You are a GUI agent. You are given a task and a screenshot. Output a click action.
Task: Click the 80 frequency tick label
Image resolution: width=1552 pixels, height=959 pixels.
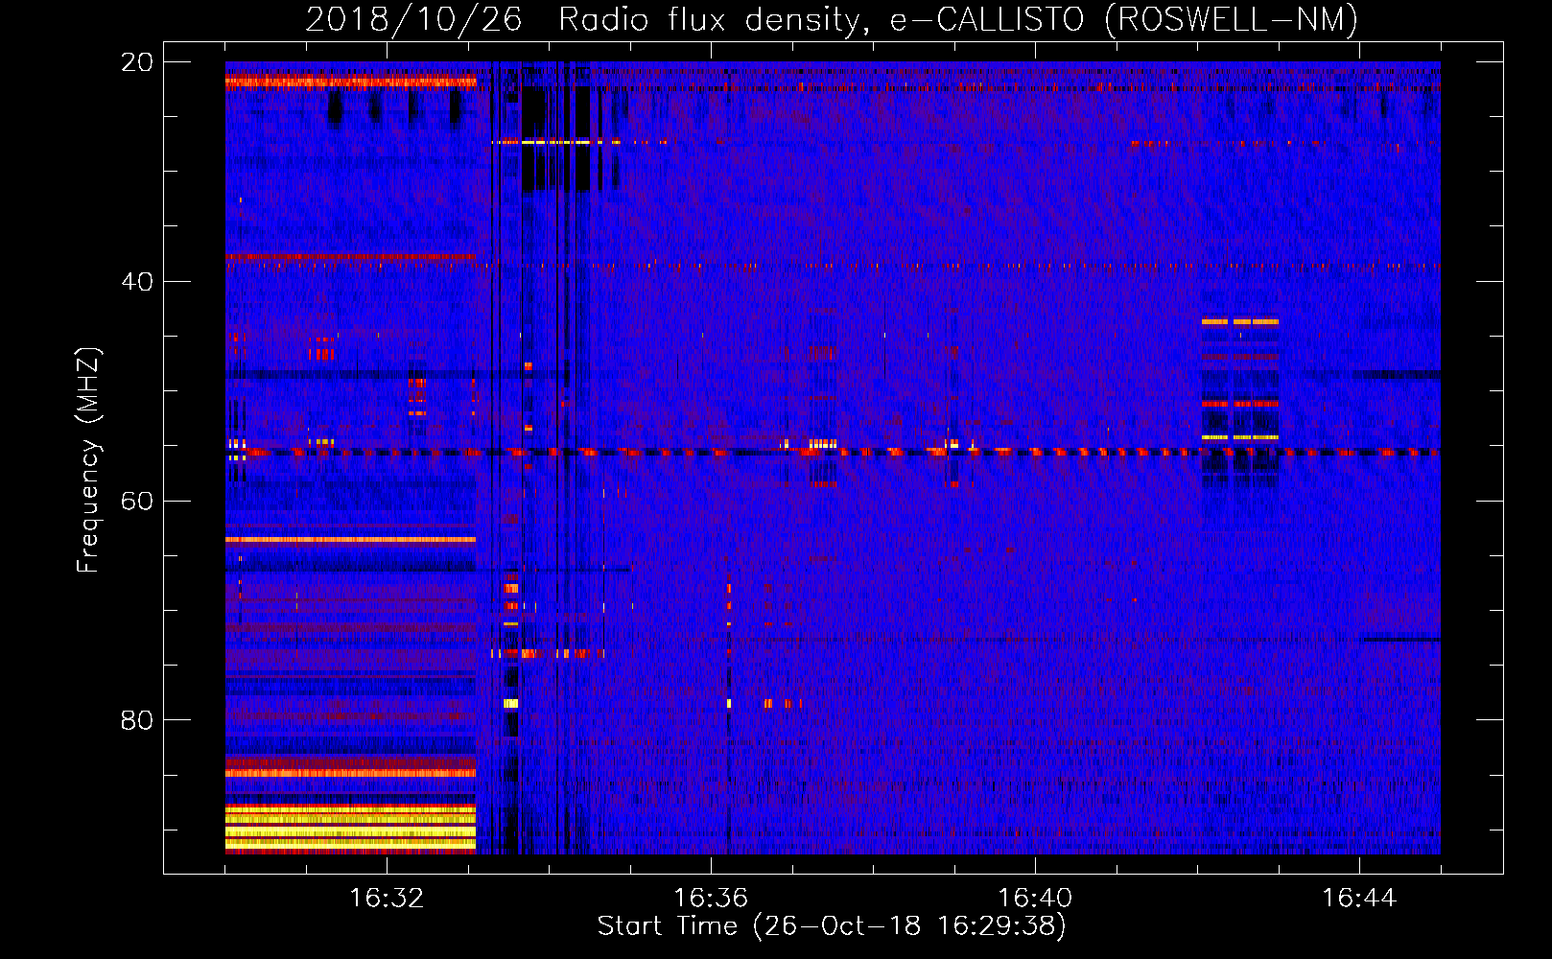[x=136, y=720]
